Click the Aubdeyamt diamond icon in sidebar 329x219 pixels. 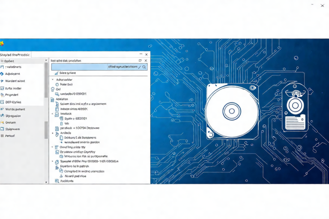click(2, 74)
